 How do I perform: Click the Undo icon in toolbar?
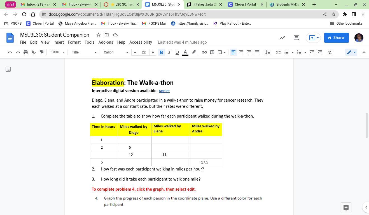pyautogui.click(x=10, y=52)
